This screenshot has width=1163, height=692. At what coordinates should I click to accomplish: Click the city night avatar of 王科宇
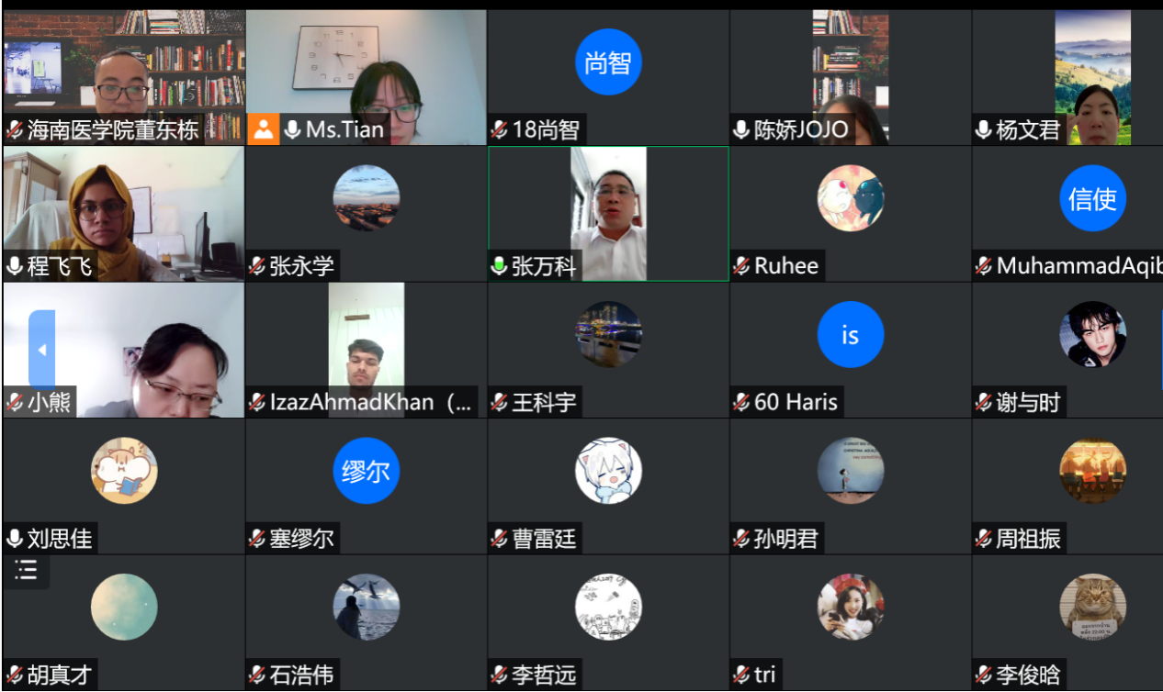click(x=608, y=335)
